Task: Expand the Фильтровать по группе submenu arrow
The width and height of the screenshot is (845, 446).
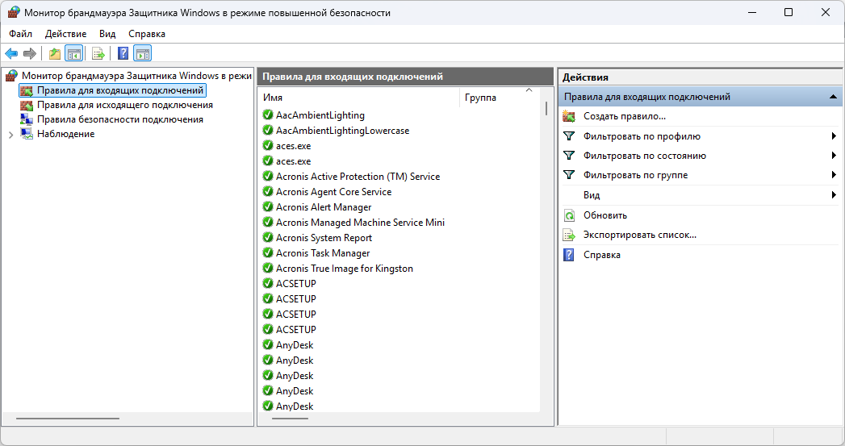Action: click(x=834, y=175)
